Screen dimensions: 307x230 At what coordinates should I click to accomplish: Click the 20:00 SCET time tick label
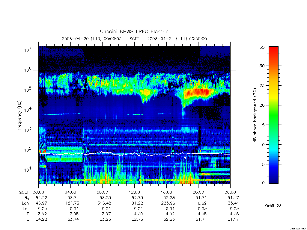(198, 192)
